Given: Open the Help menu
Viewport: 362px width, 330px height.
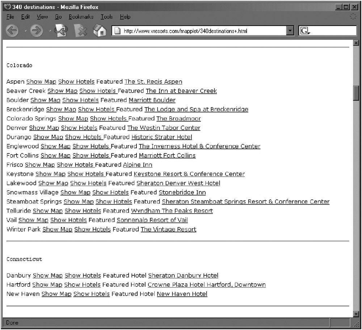Looking at the screenshot, I should coord(125,17).
